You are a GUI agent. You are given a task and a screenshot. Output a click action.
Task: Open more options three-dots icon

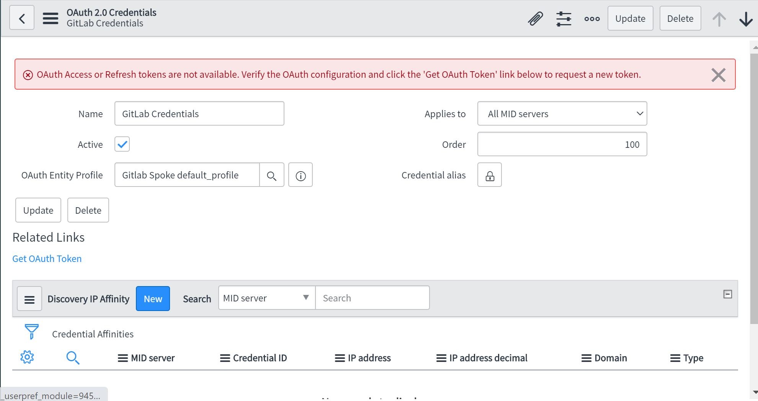[592, 18]
